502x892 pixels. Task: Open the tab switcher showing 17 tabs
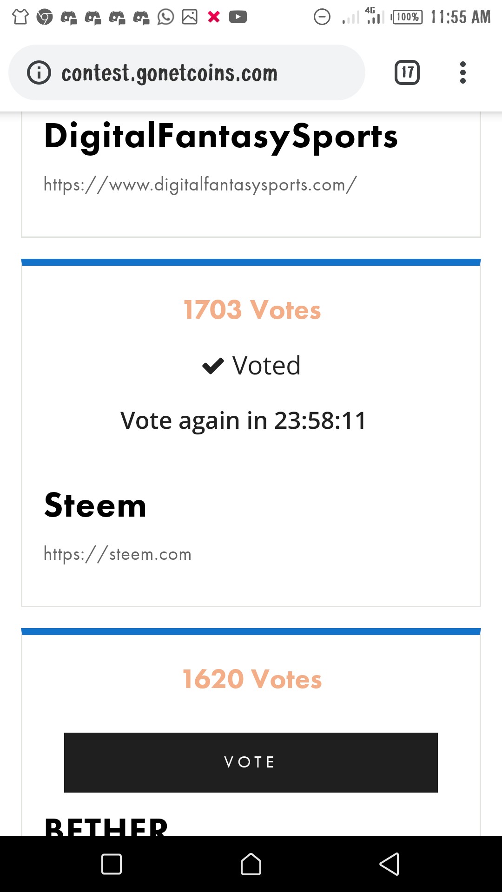pyautogui.click(x=407, y=72)
